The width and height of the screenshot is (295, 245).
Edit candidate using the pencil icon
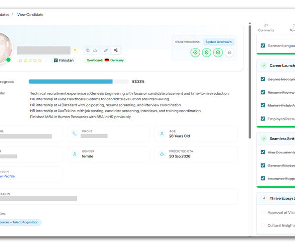(106, 50)
